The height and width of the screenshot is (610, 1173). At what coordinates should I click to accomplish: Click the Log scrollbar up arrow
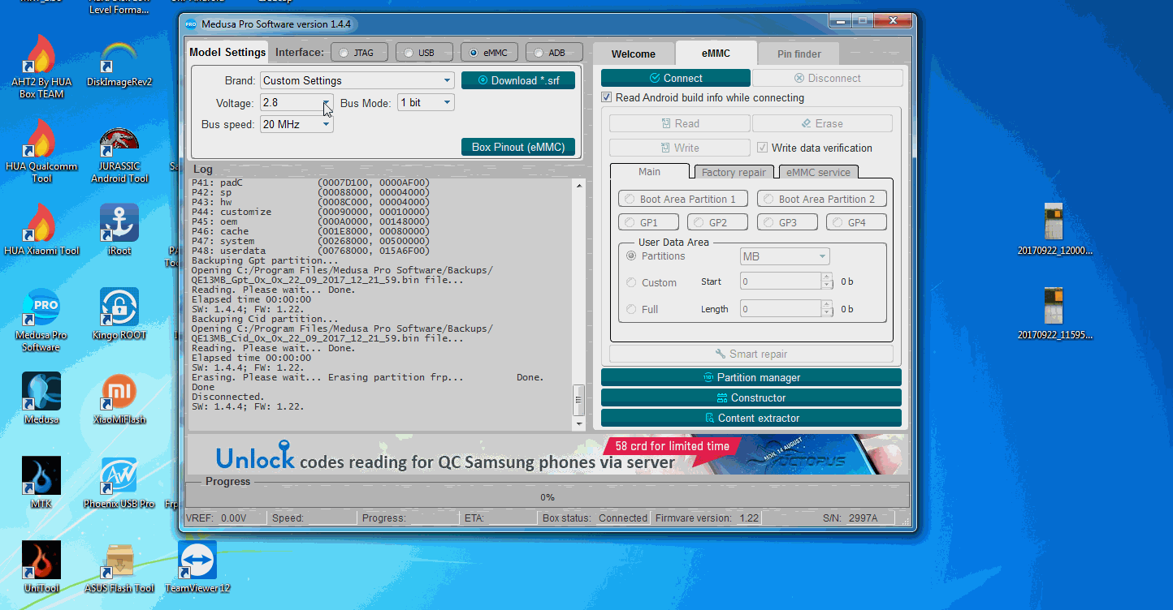click(x=579, y=187)
